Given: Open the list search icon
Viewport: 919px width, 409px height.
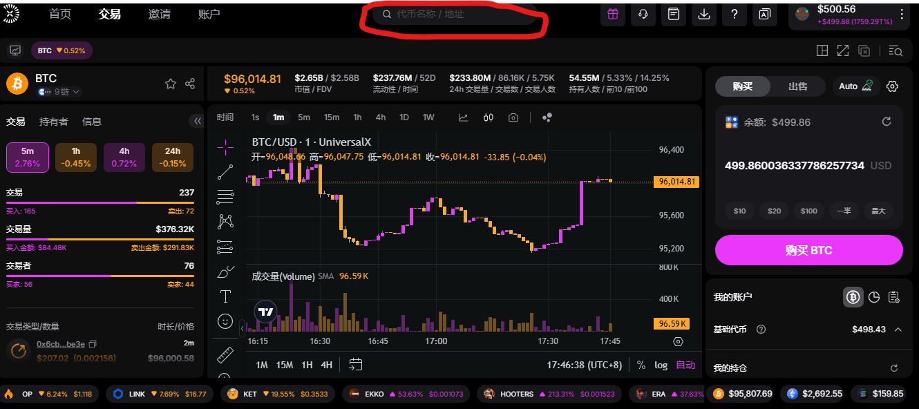Looking at the screenshot, I should coord(896,50).
